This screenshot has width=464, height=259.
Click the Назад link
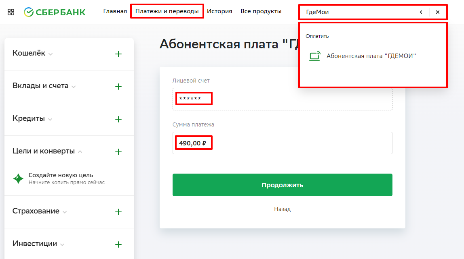coord(282,209)
